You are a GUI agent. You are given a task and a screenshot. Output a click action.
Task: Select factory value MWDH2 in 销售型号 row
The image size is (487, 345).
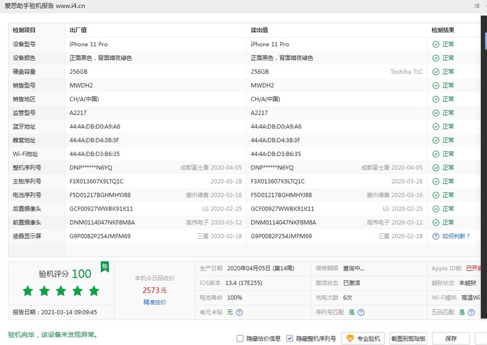click(x=81, y=85)
